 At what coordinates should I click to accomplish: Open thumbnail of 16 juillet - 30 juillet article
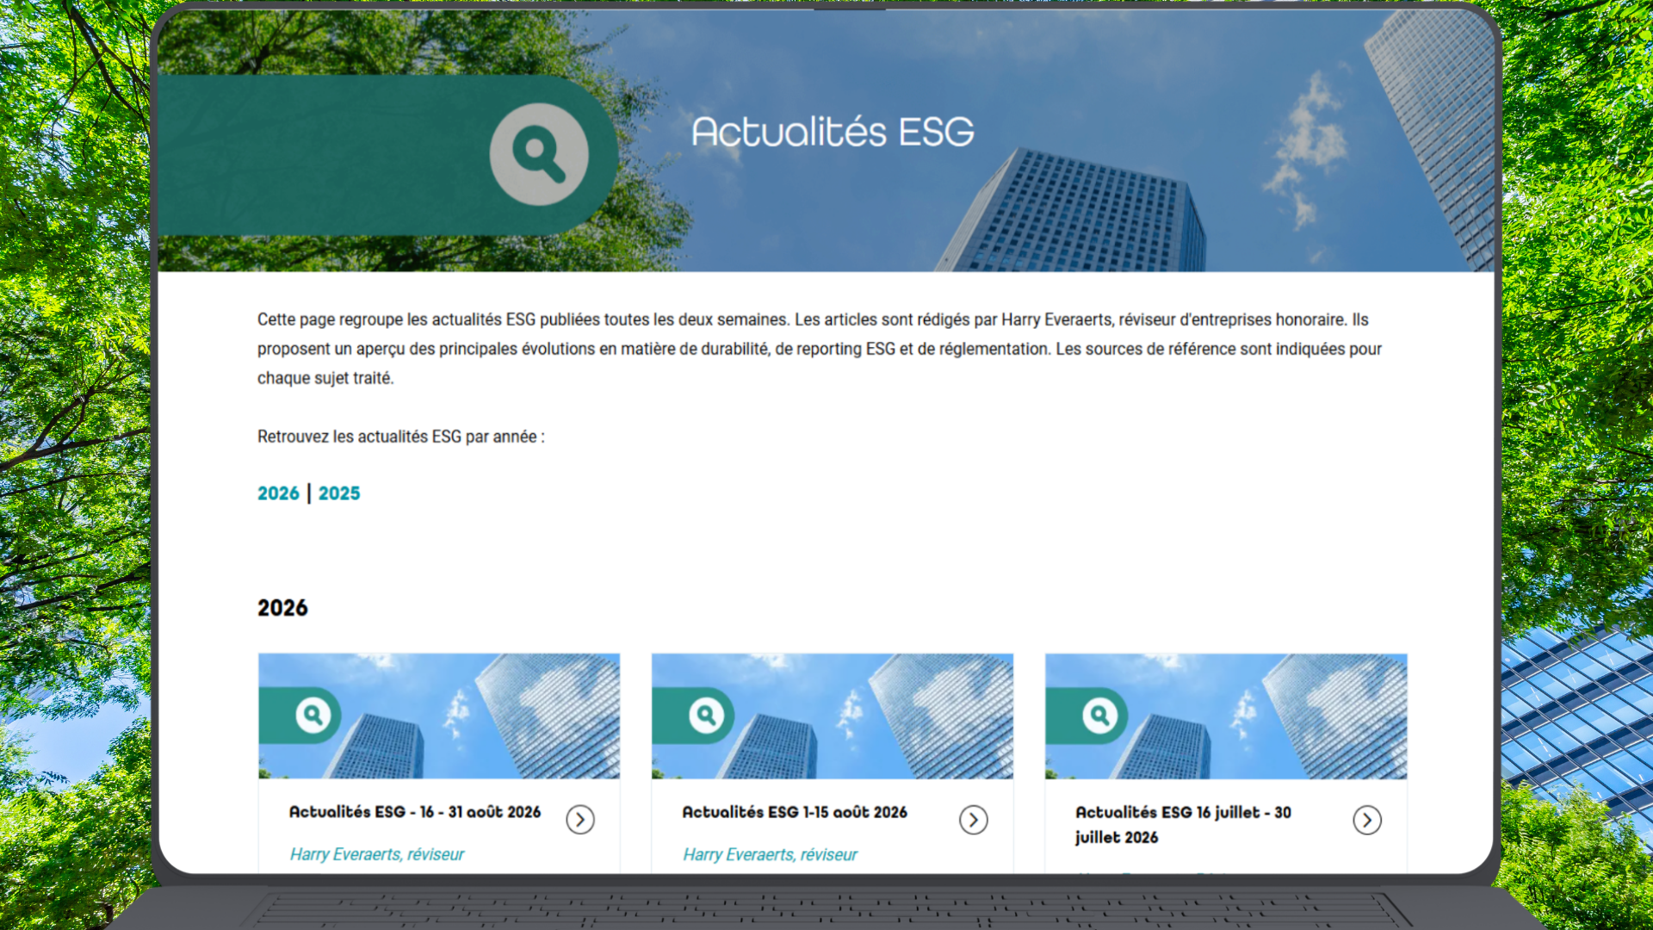click(1226, 716)
